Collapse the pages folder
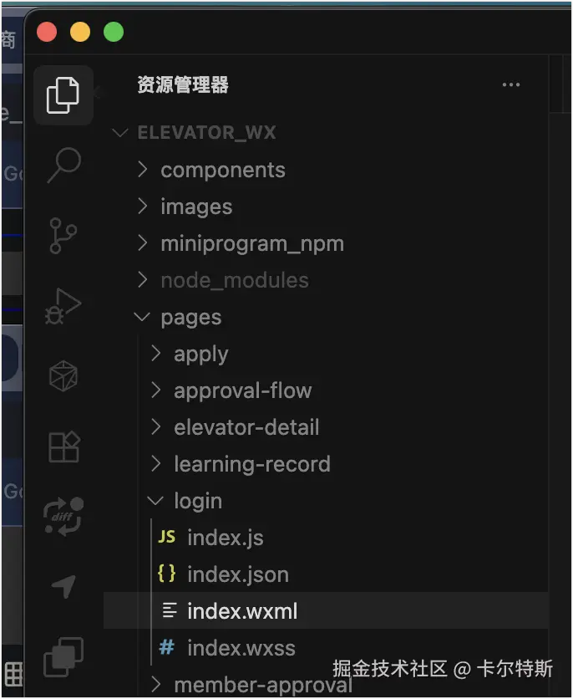Viewport: 573px width, 699px height. tap(190, 317)
